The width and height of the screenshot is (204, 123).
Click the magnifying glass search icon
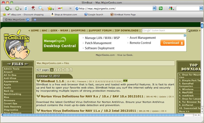[41, 8]
